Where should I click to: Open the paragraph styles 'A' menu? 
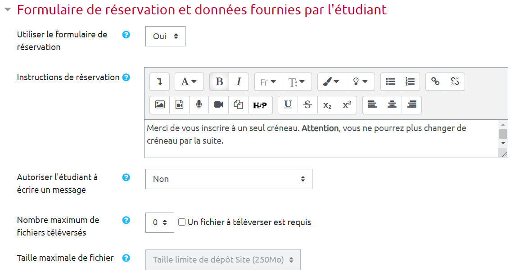189,82
